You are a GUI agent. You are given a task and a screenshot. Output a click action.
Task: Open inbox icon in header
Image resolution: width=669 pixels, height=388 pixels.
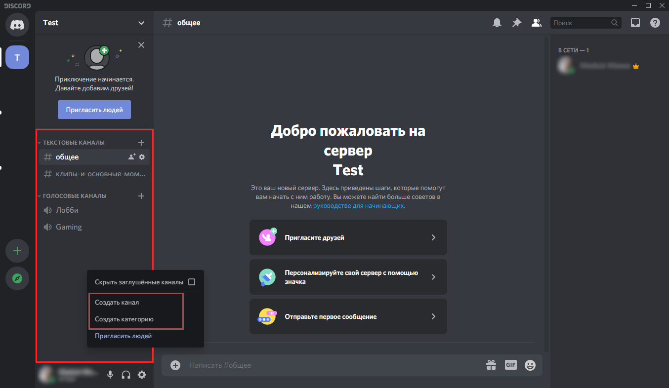[635, 23]
